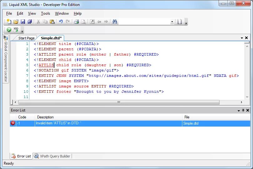Print the document with the printer icon

(x=77, y=22)
